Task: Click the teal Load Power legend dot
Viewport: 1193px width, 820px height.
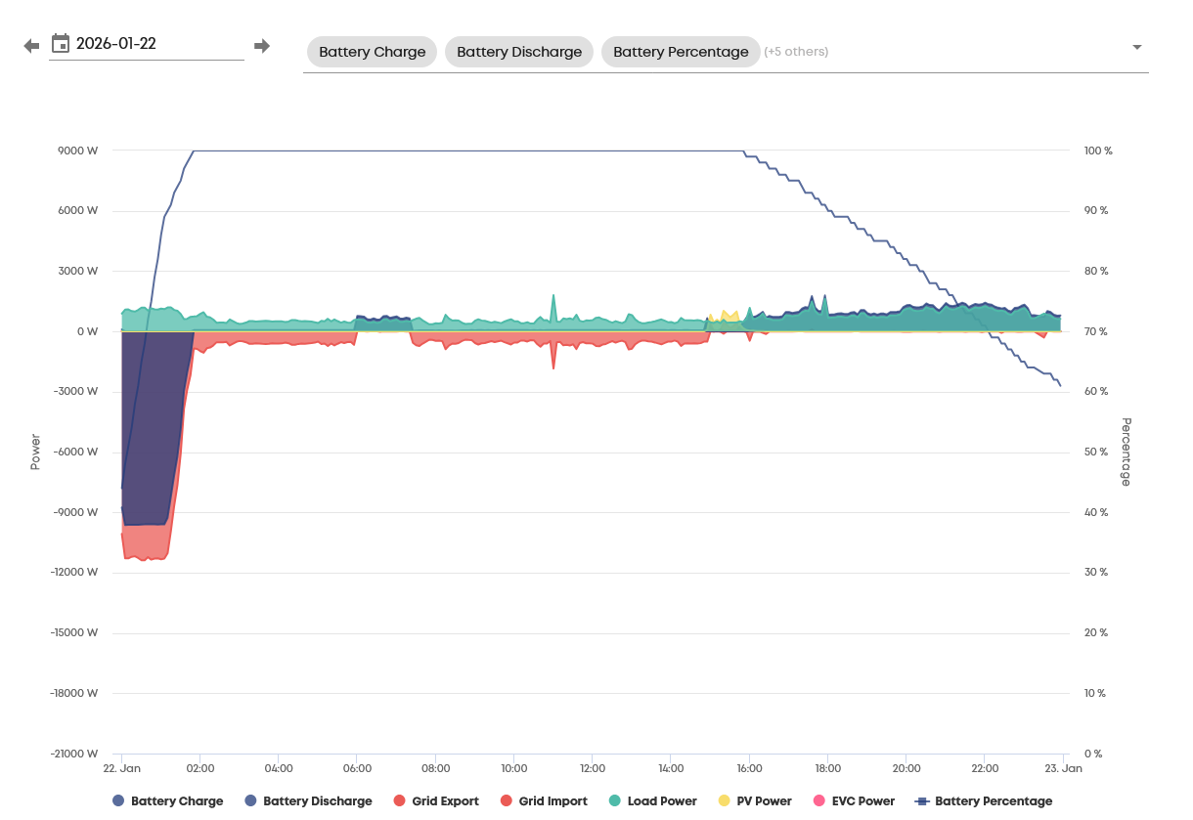Action: (614, 801)
